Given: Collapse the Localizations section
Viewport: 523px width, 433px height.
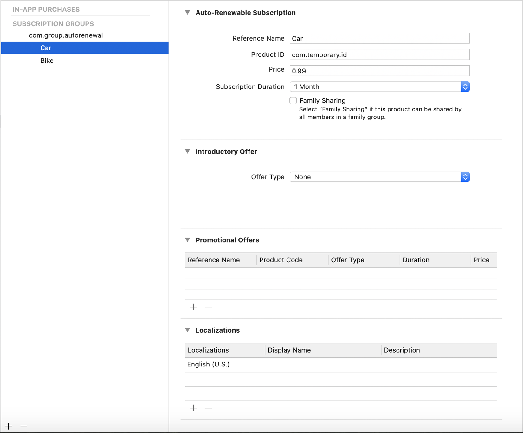Looking at the screenshot, I should pyautogui.click(x=188, y=330).
